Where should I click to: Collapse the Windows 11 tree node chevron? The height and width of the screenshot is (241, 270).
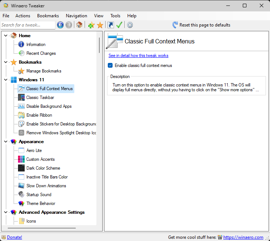[6, 80]
